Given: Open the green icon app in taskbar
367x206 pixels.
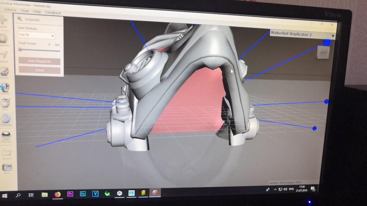Looking at the screenshot, I should tap(108, 194).
